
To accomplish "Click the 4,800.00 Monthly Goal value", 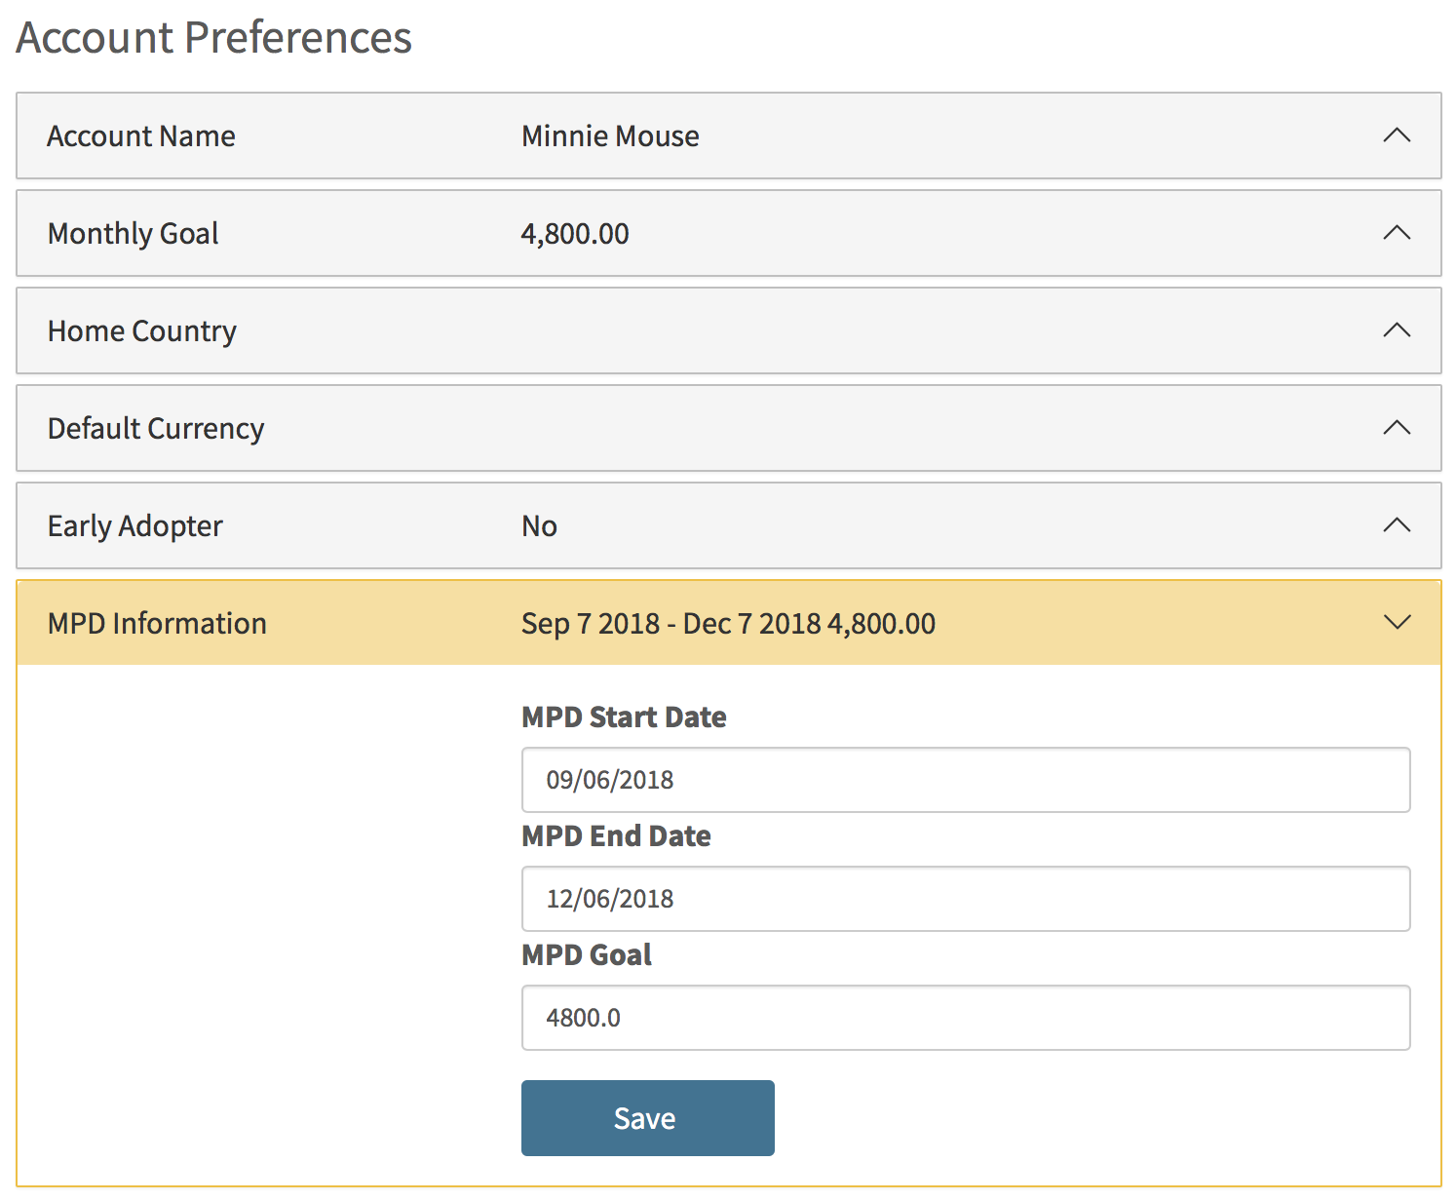I will 575,234.
